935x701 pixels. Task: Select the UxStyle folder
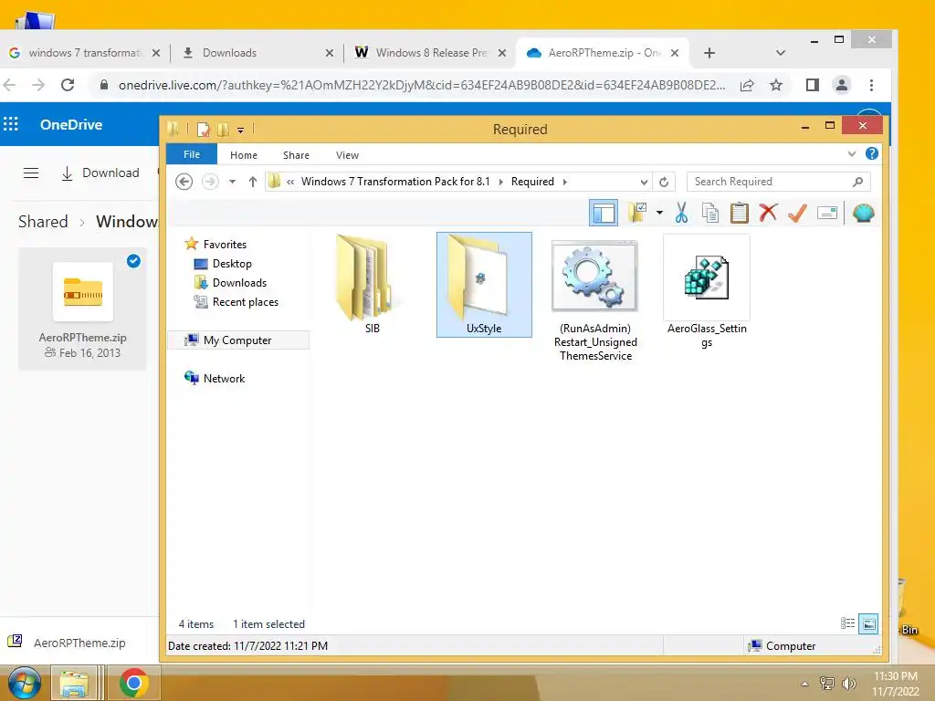pyautogui.click(x=484, y=285)
